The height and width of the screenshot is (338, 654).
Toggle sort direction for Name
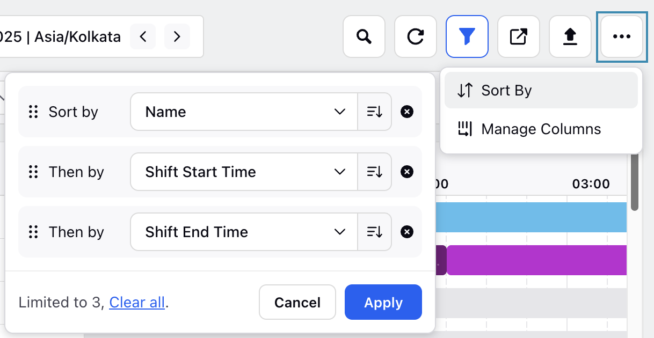coord(375,112)
